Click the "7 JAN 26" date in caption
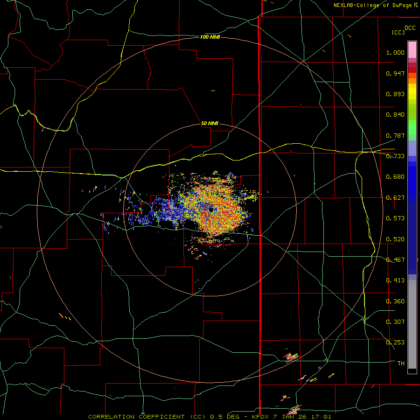 tap(289, 417)
